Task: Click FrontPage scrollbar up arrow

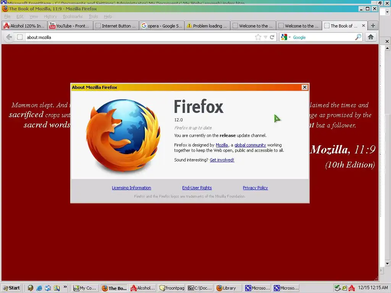Action: pos(387,48)
